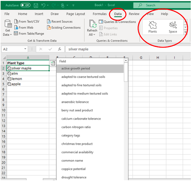Select column A header

28,58
